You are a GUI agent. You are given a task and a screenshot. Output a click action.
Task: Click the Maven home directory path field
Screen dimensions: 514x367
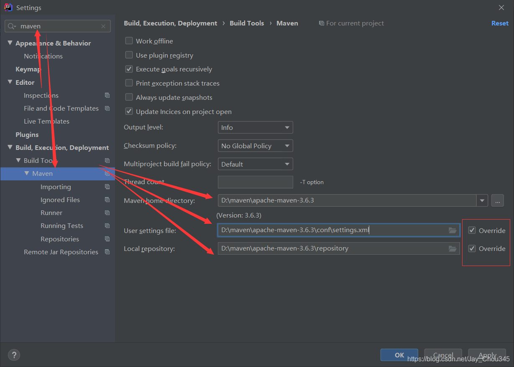coord(347,200)
